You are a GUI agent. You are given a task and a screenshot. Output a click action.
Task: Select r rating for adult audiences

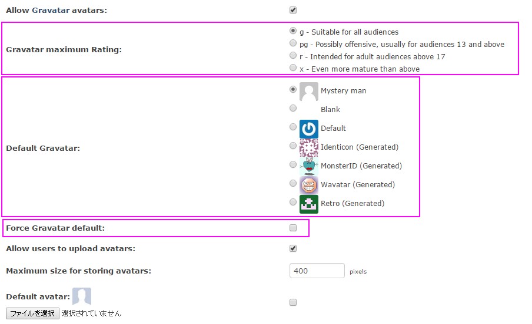coord(293,55)
